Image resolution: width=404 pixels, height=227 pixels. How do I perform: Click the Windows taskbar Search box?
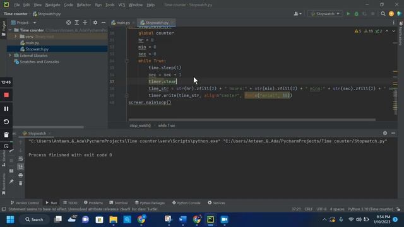34,219
